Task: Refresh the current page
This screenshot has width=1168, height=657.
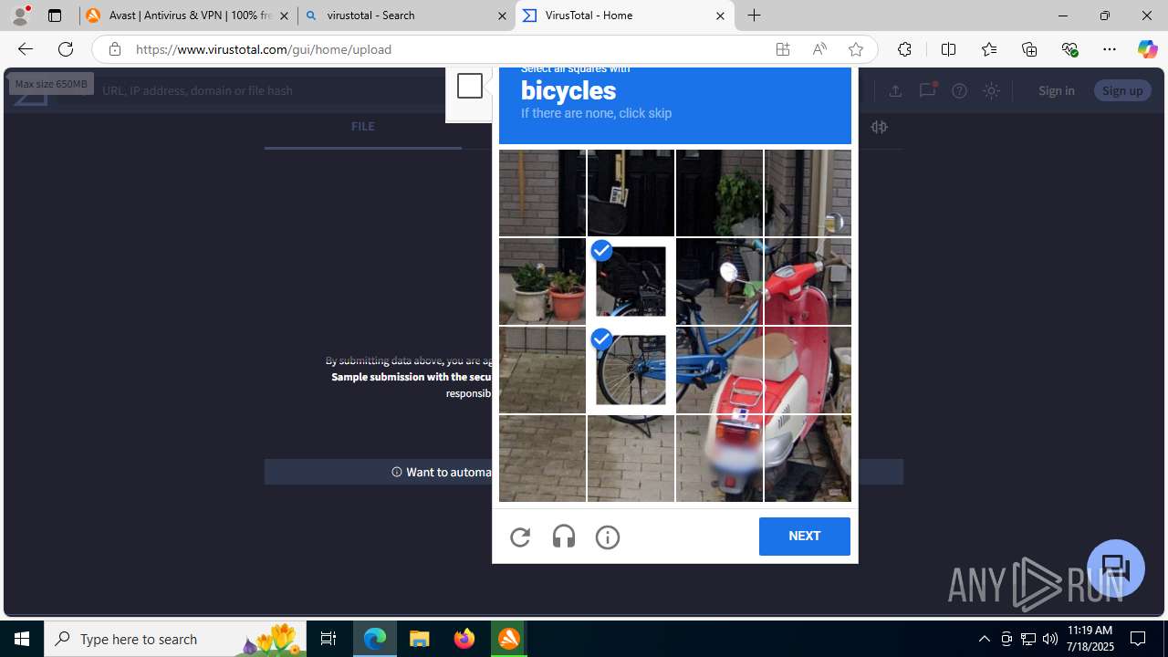Action: point(66,49)
